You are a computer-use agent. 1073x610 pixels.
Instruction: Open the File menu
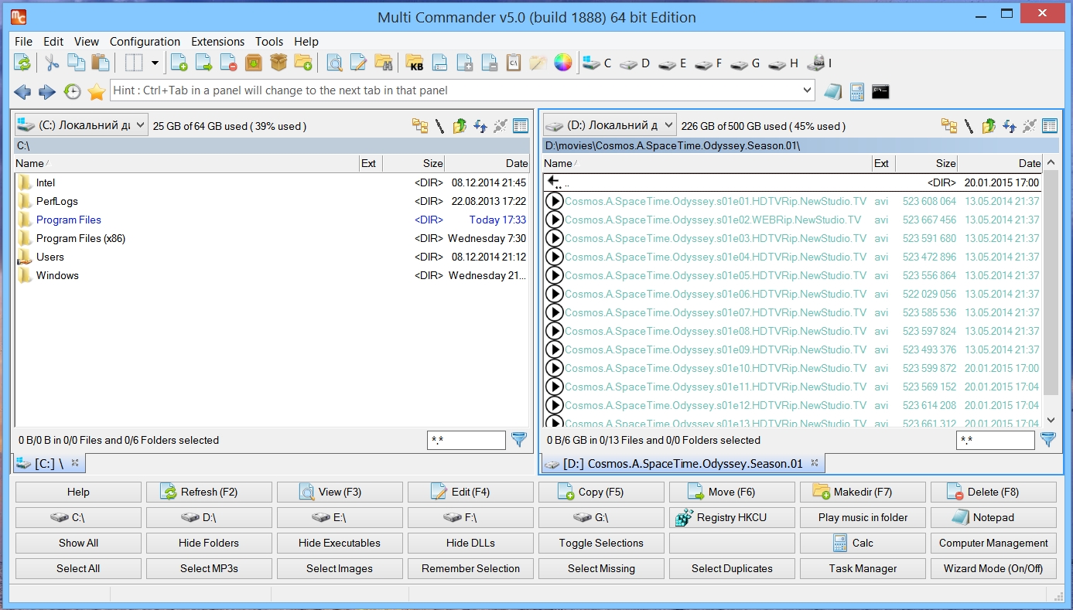pyautogui.click(x=23, y=42)
